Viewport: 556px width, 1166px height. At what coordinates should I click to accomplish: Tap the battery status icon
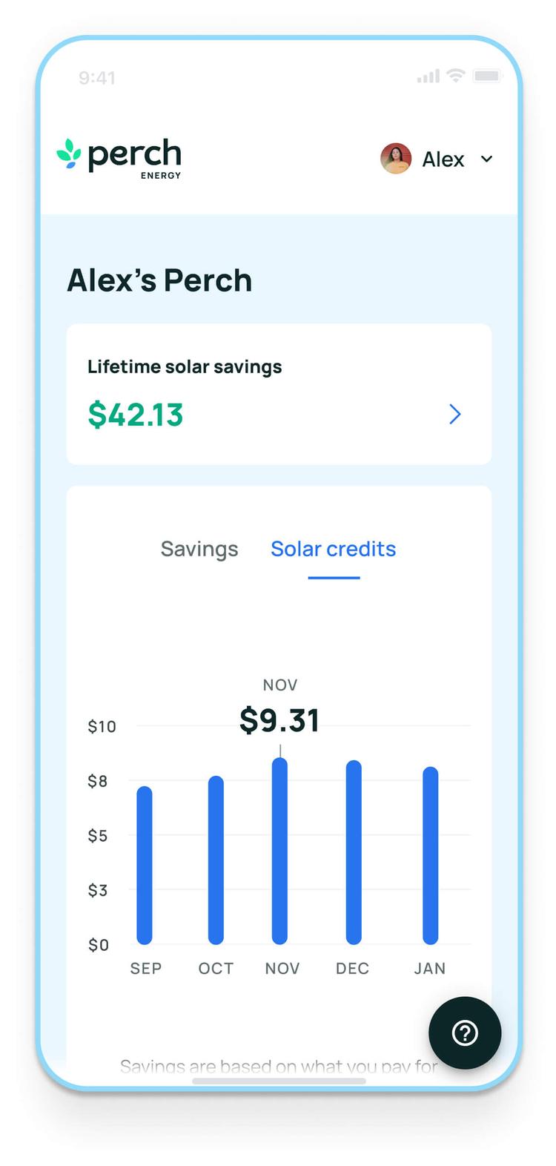point(487,76)
